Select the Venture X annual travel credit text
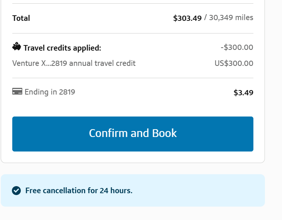The width and height of the screenshot is (282, 220). 74,63
